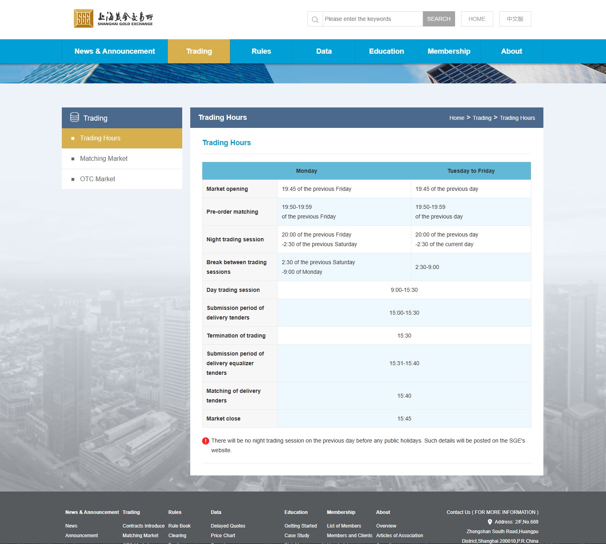Open List of Members footer link
The image size is (606, 544).
click(344, 526)
